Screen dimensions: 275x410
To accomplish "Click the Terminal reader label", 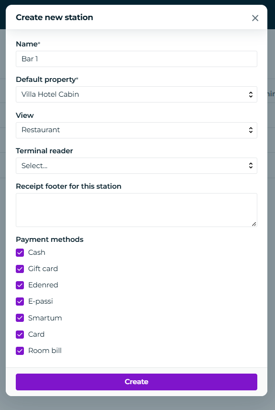I will (44, 151).
